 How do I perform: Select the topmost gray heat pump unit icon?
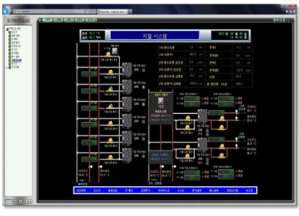click(x=127, y=70)
